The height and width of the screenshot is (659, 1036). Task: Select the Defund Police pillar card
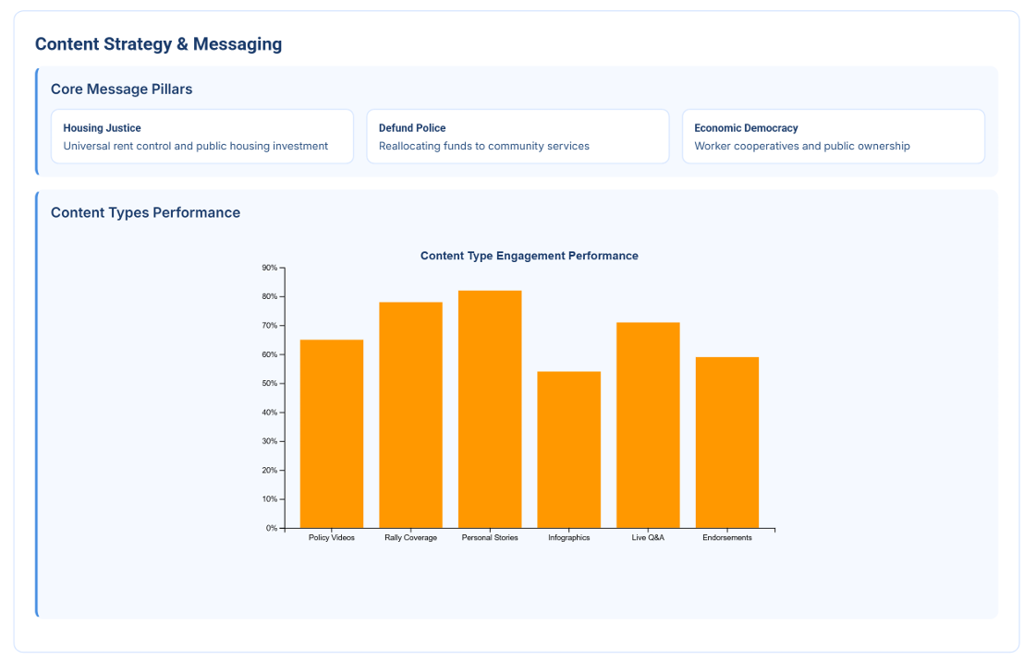[518, 137]
